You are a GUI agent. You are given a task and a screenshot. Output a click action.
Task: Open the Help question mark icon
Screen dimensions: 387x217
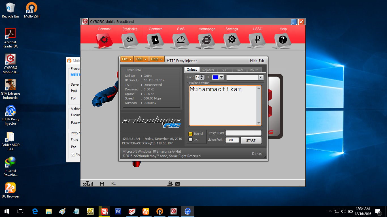coord(283,40)
